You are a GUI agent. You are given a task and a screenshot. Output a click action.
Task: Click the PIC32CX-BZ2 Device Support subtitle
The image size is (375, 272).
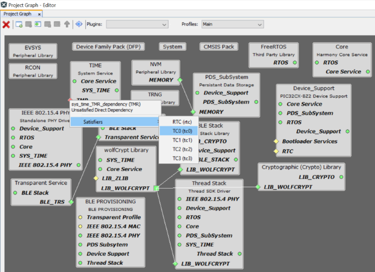click(314, 96)
